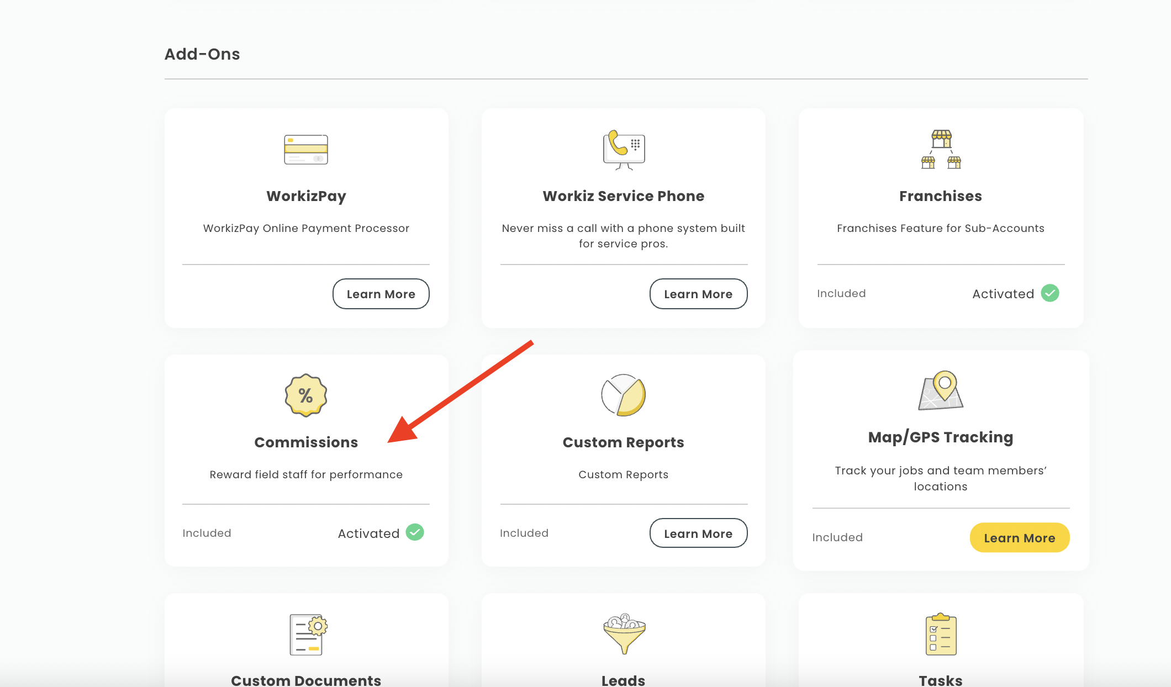Open Learn More for Workiz Service Phone
The height and width of the screenshot is (687, 1171).
point(698,294)
